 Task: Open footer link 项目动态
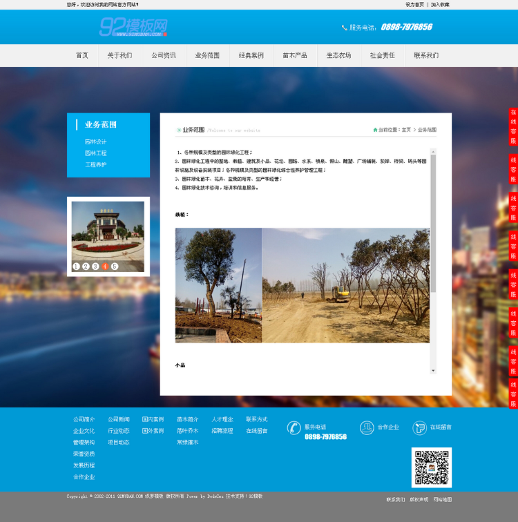119,443
